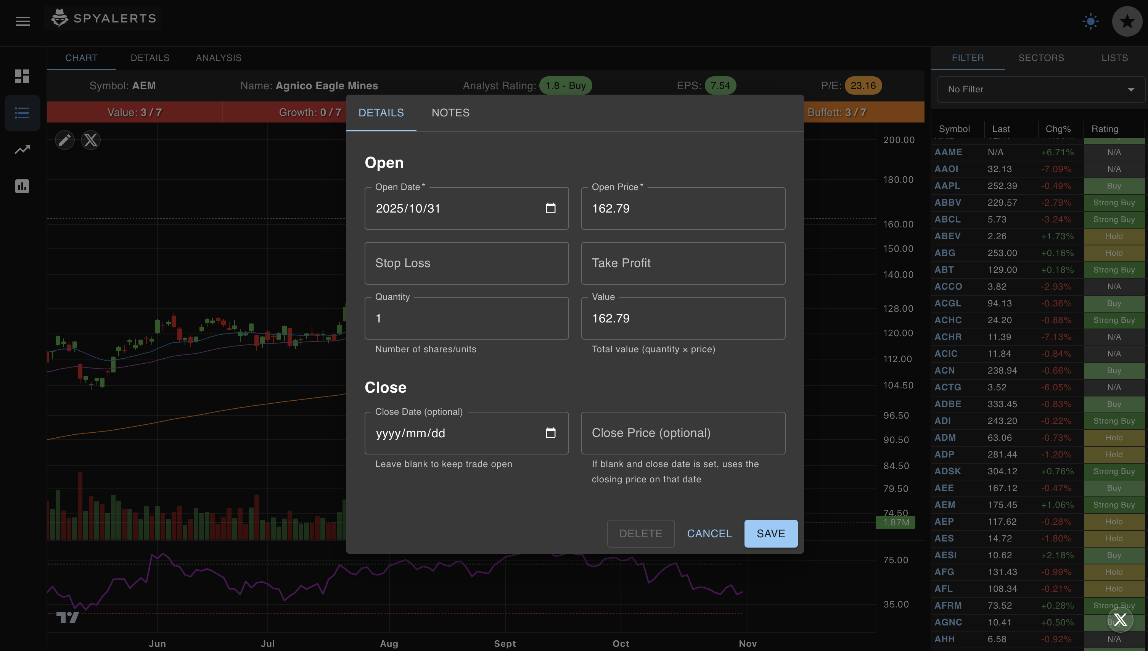Viewport: 1148px width, 651px height.
Task: Click the Take Profit input field
Action: tap(683, 263)
